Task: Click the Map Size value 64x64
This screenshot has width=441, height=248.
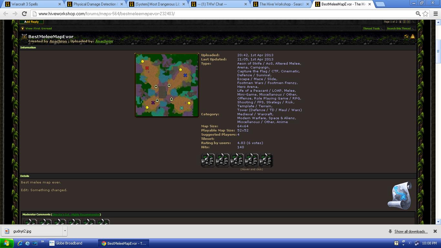Action: 243,126
